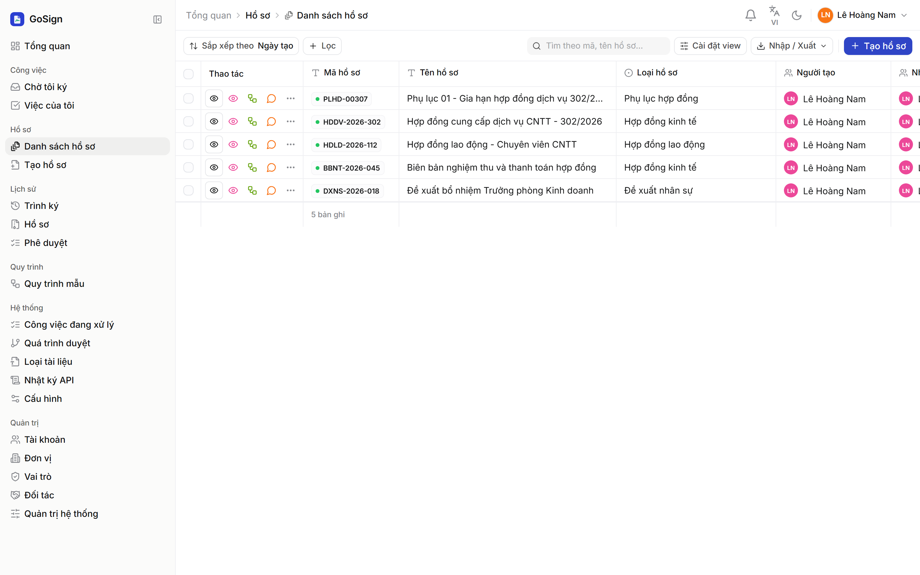Image resolution: width=920 pixels, height=575 pixels.
Task: Open Cài đặt view settings
Action: coord(710,46)
